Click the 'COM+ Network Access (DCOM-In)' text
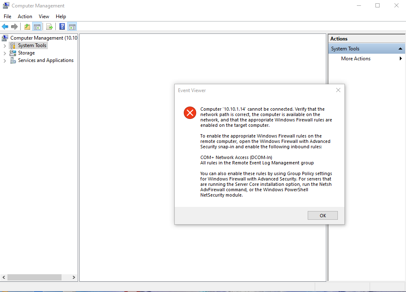The height and width of the screenshot is (292, 406). coord(236,157)
